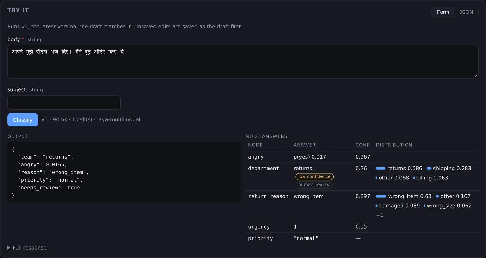The height and width of the screenshot is (258, 486).
Task: Click the OUTPUT JSON code block
Action: [124, 172]
